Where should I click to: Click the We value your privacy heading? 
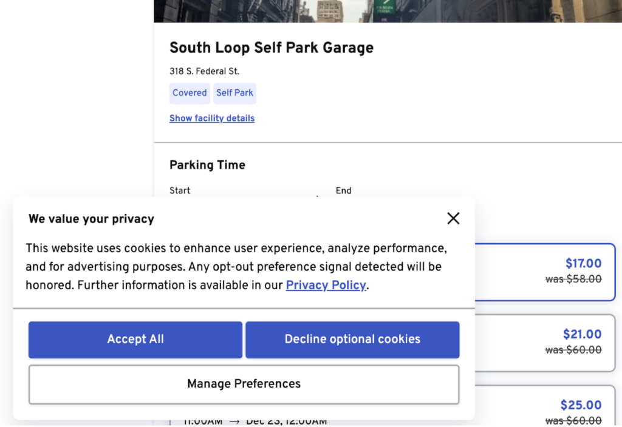click(x=91, y=219)
